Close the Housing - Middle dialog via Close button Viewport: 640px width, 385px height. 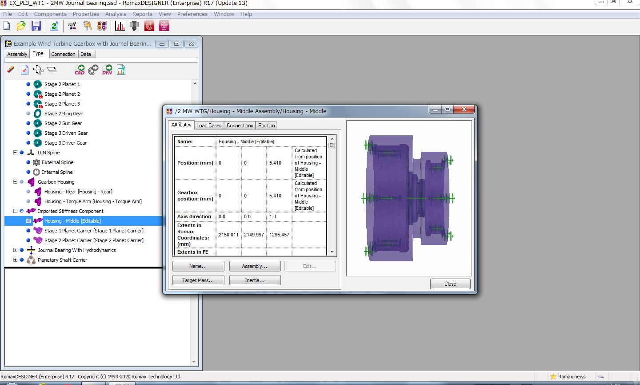click(x=450, y=284)
